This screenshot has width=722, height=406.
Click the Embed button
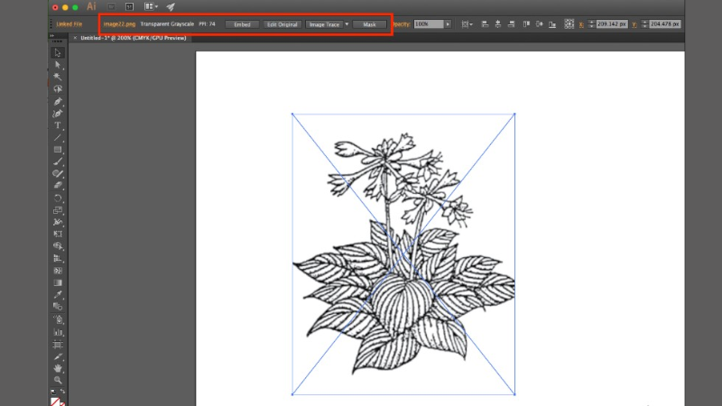tap(242, 24)
